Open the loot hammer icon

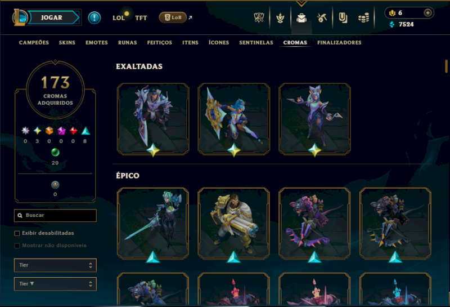pyautogui.click(x=322, y=18)
